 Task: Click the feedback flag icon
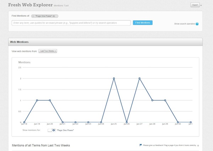pyautogui.click(x=141, y=145)
